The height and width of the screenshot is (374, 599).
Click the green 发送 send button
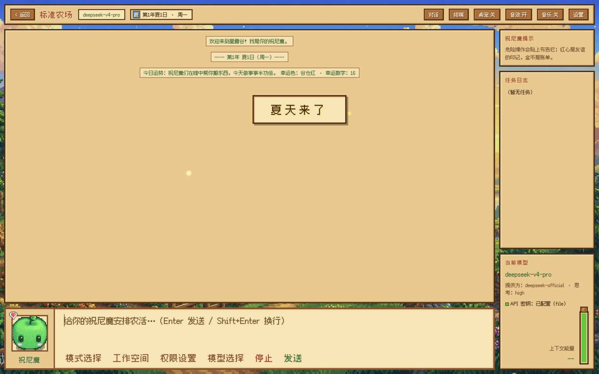293,358
